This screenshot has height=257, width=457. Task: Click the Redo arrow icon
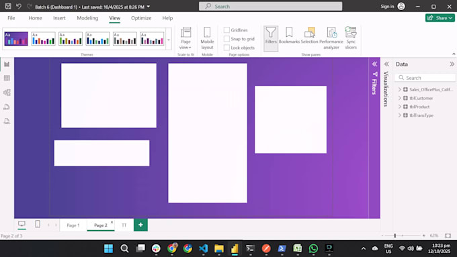tap(29, 6)
